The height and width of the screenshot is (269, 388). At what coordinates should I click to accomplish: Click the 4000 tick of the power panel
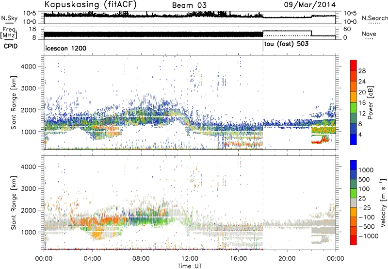click(28, 67)
